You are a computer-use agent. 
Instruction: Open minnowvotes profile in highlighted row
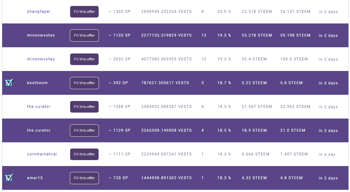point(41,35)
